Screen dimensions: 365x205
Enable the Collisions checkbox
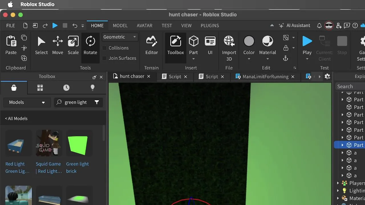(x=104, y=48)
